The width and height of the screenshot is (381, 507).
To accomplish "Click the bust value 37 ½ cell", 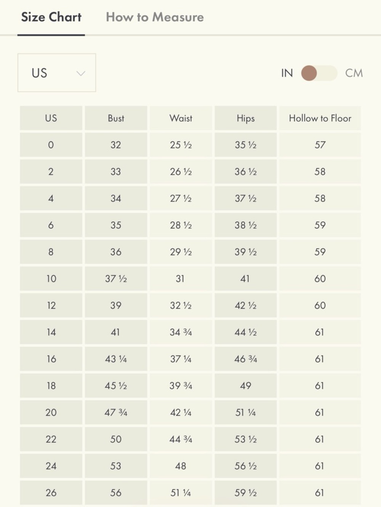I will pos(116,279).
